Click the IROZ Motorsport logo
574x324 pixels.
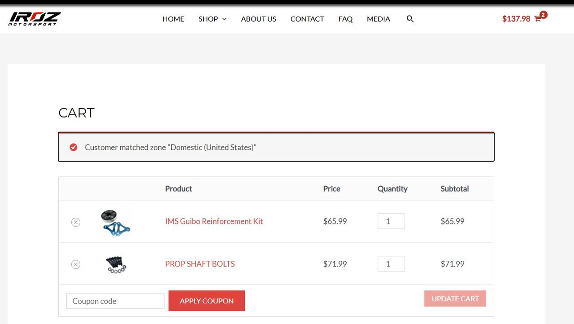tap(35, 19)
